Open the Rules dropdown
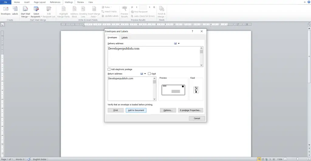The image size is (311, 161). [x=107, y=7]
